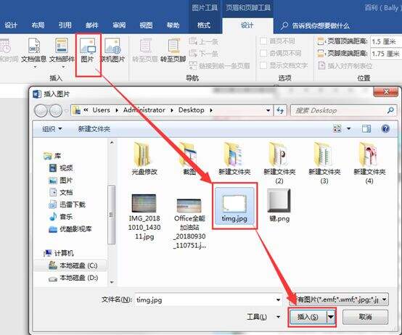Expand the 文档信息 dropdown arrow
Screen dimensions: 402x335
tap(35, 67)
